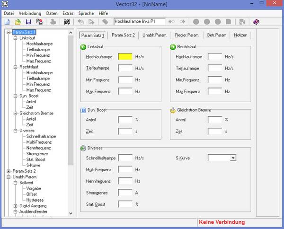This screenshot has width=284, height=229.
Task: Click the Gleichstrom Bremse group icon
Action: [x=173, y=110]
